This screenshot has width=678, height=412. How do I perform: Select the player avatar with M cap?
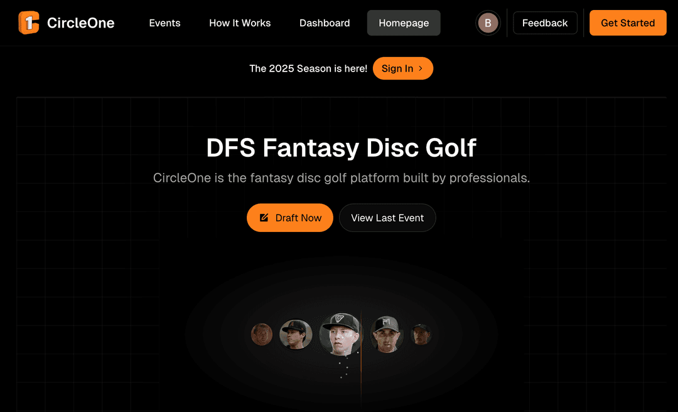pyautogui.click(x=387, y=334)
